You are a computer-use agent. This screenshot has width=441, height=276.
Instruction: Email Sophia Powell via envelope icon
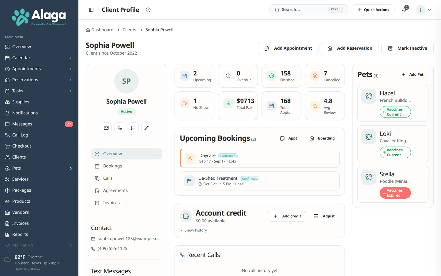click(106, 128)
